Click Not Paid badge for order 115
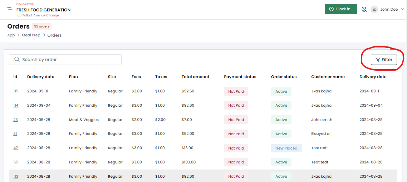Screen dimensions: 407x182 click(236, 91)
